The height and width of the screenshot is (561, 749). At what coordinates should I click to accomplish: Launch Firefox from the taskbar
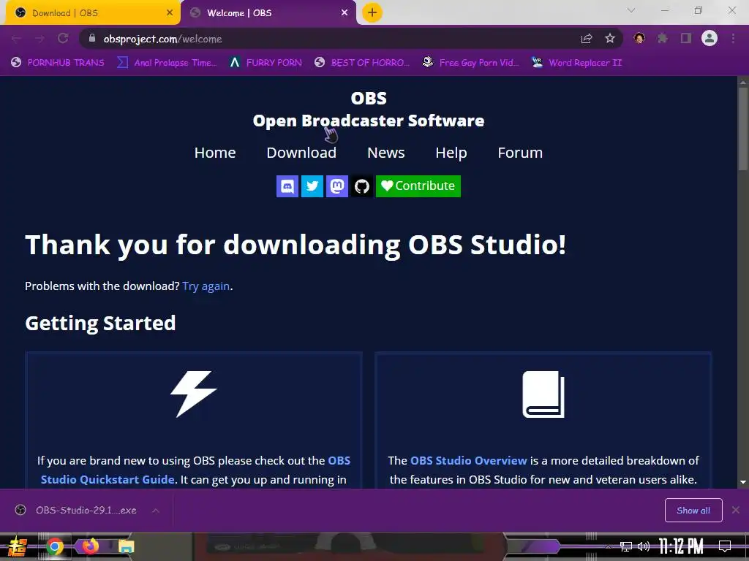[x=90, y=546]
